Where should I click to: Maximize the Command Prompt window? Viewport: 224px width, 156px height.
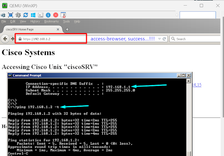183,76
